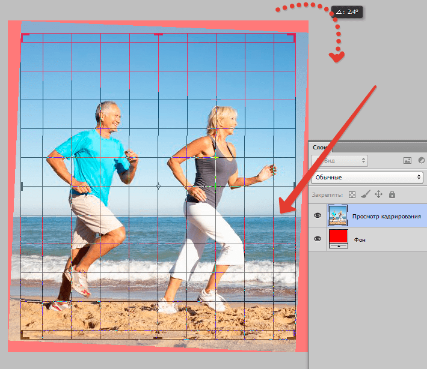Click the Закрепить label
The height and width of the screenshot is (369, 427).
click(328, 195)
